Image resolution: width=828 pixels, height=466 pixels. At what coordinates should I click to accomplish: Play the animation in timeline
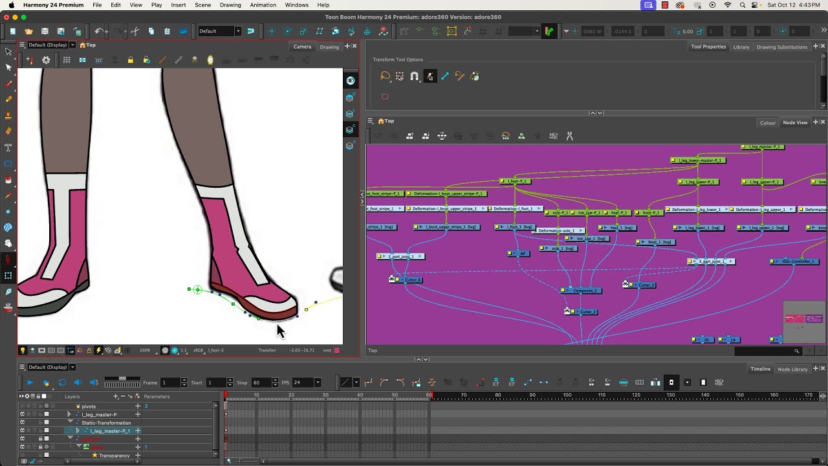(x=30, y=383)
